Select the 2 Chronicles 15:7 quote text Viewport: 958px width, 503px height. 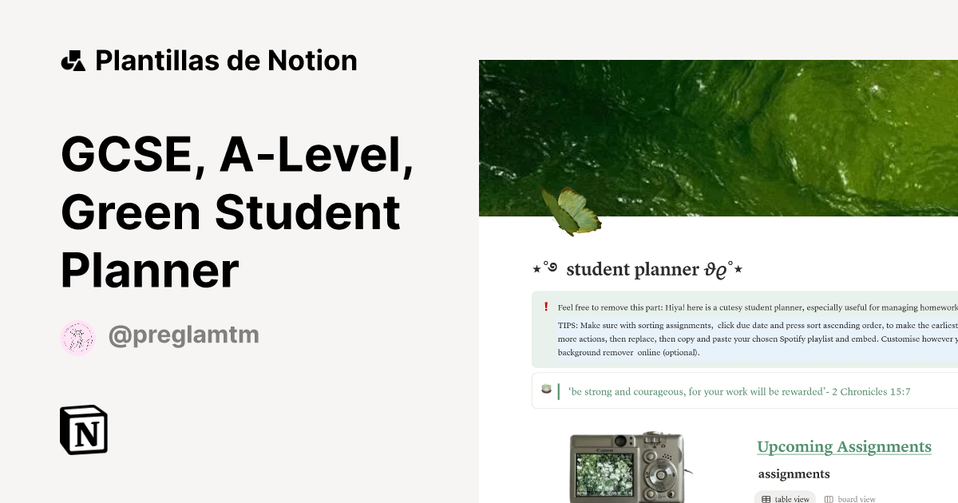[x=742, y=391]
